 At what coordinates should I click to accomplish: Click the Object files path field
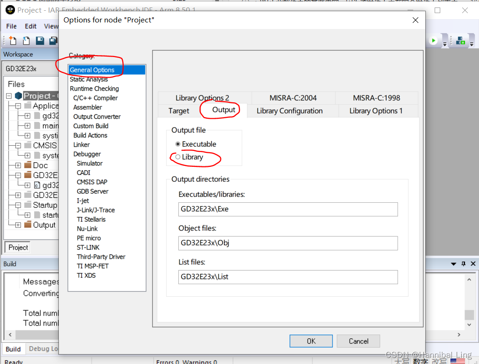[x=288, y=243]
